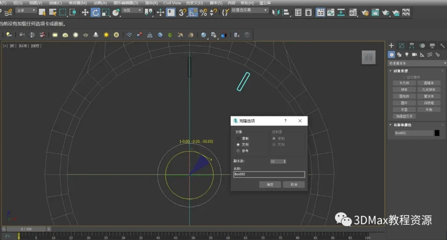This screenshot has width=447, height=240.
Task: Toggle the Window/Crossing selection icon
Action: [x=73, y=12]
